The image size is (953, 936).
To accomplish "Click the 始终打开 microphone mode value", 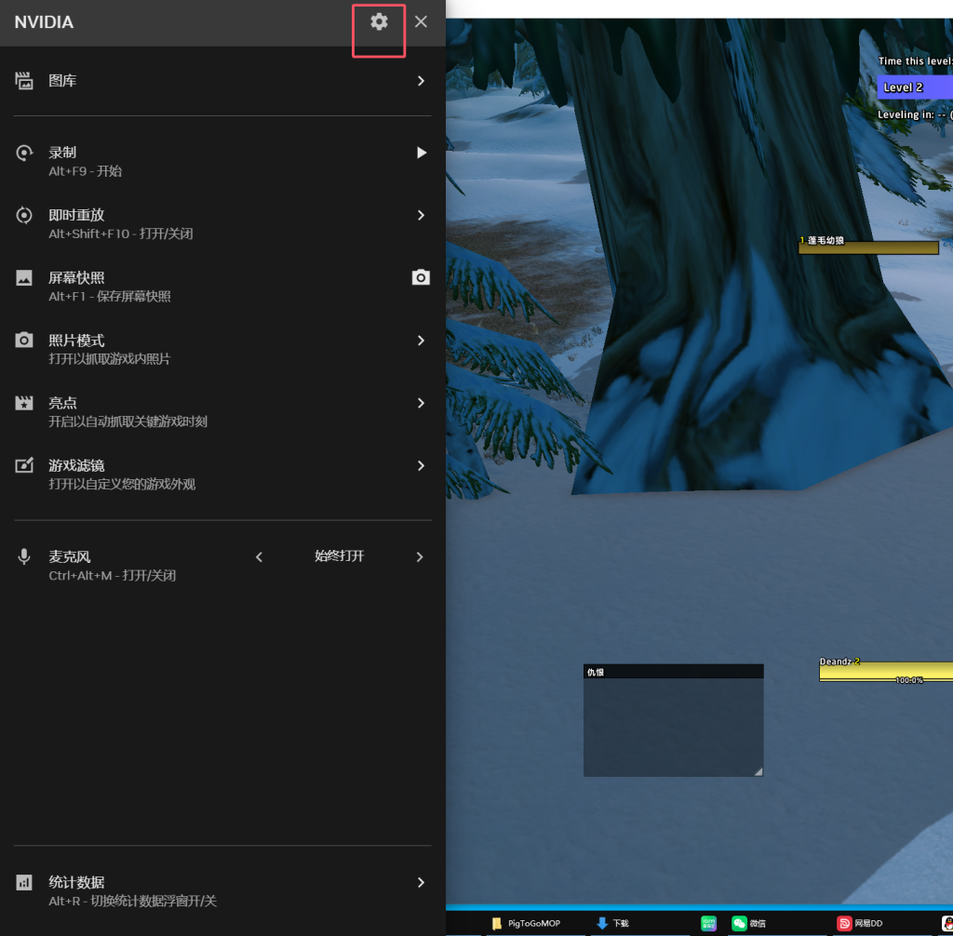I will [x=339, y=556].
